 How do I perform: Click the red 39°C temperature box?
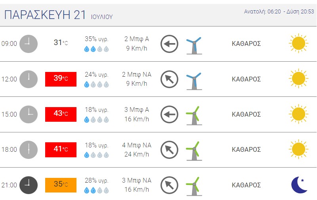coord(61,79)
